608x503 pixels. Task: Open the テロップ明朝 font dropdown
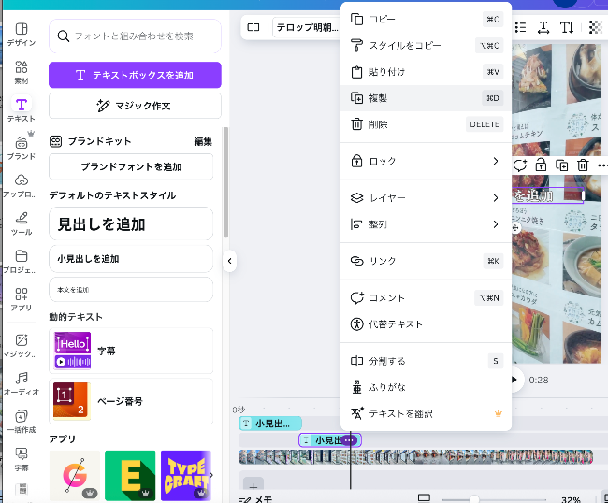(306, 27)
